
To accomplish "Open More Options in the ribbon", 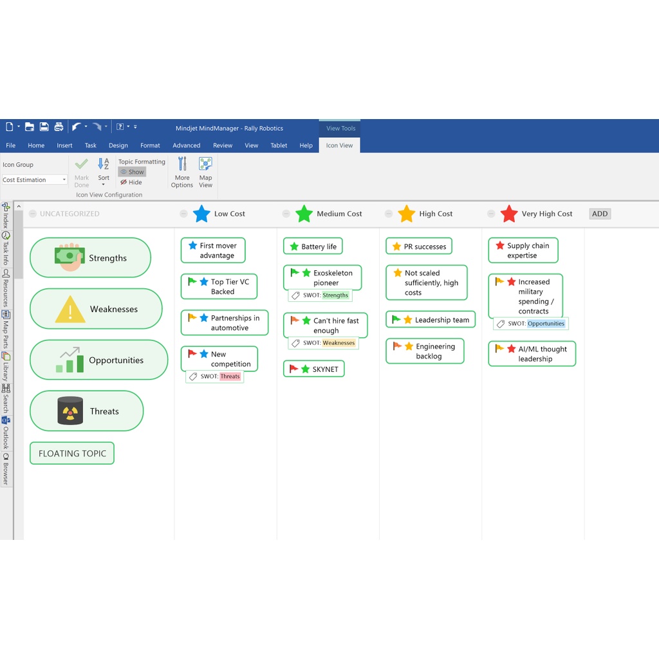I will pos(181,172).
